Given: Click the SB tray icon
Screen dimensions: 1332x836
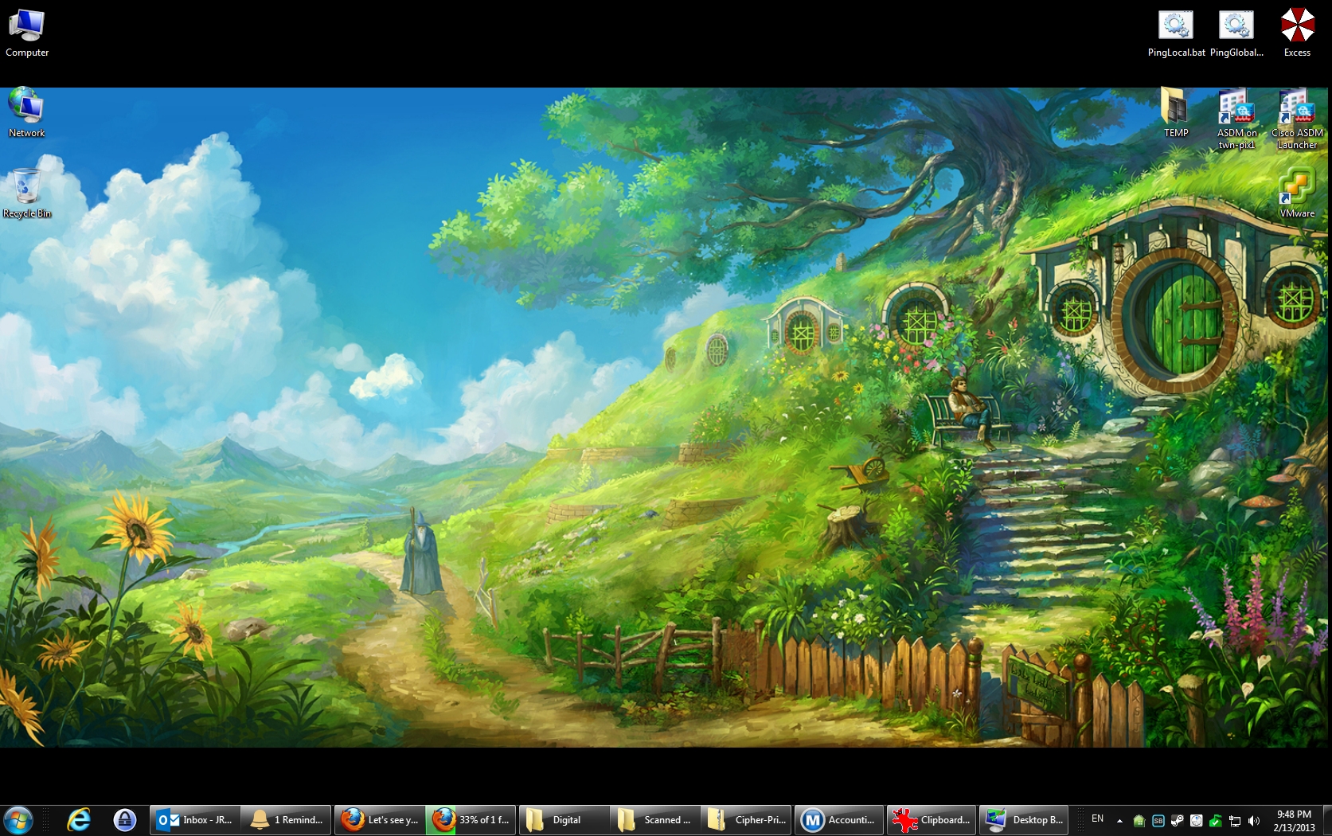Looking at the screenshot, I should coord(1158,821).
